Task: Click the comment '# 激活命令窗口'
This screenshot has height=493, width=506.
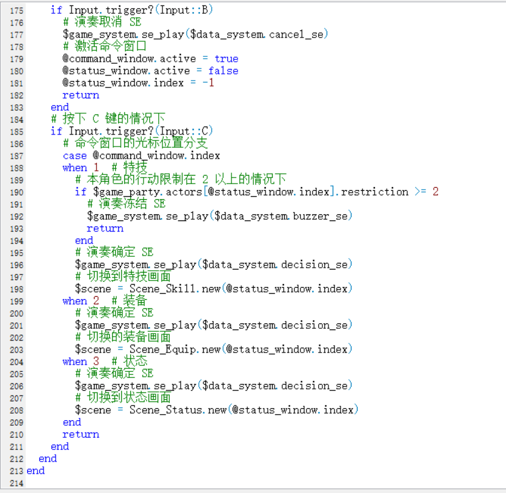Action: point(105,47)
